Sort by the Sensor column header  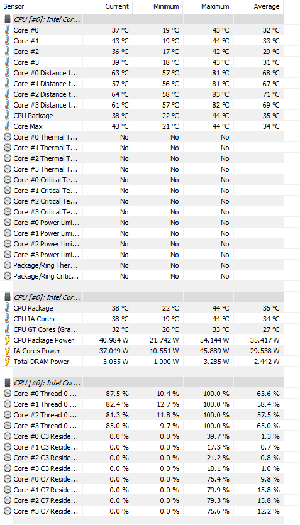(41, 7)
